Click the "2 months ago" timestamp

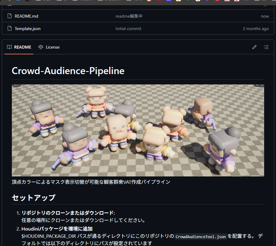point(256,29)
